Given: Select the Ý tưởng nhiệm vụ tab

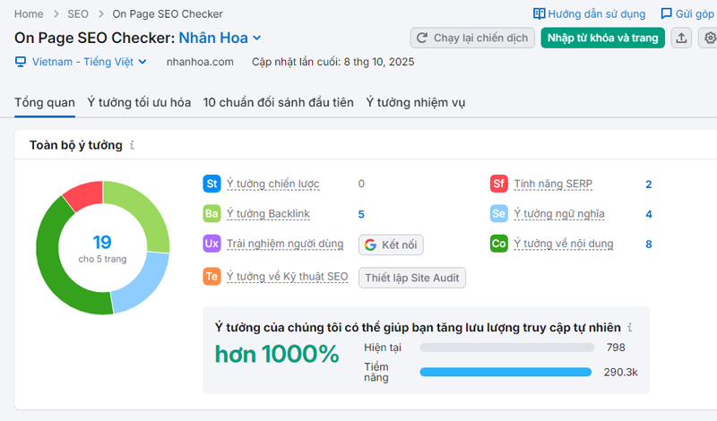Looking at the screenshot, I should point(415,102).
